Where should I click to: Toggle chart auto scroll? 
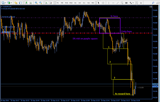[46, 3]
